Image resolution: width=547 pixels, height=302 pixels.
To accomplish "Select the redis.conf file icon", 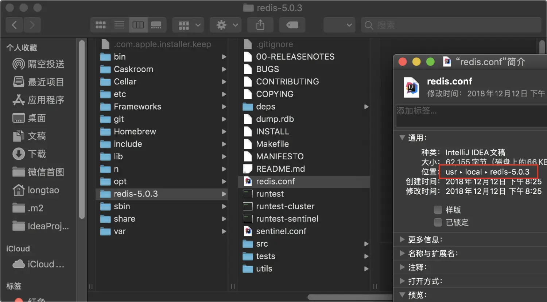I will coord(248,181).
